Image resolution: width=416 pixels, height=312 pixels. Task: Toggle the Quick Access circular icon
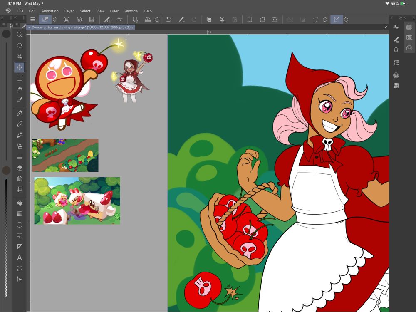tap(396, 75)
